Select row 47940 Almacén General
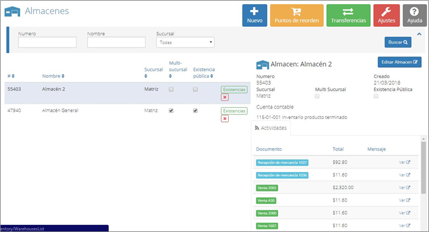This screenshot has width=429, height=232. (x=128, y=114)
